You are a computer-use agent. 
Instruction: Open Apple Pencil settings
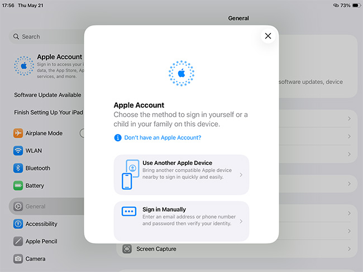click(x=46, y=241)
